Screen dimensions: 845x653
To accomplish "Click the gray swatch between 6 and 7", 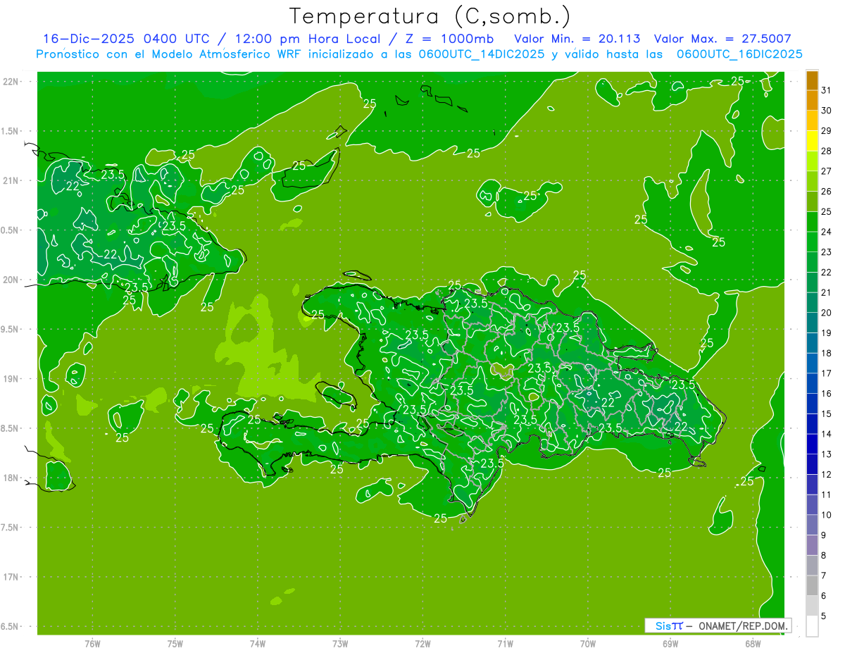I will (x=812, y=585).
